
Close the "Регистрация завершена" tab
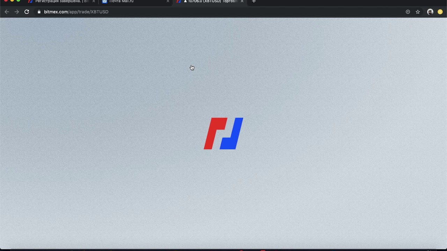tap(94, 1)
